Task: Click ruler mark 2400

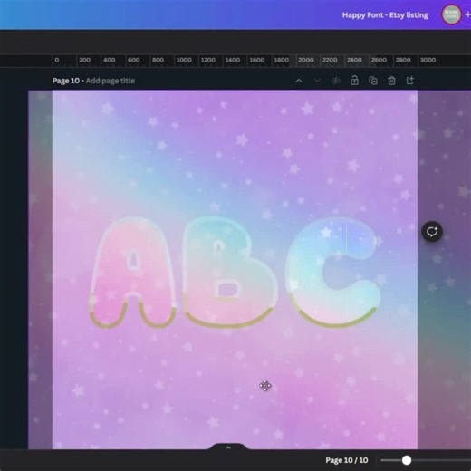Action: coord(354,60)
